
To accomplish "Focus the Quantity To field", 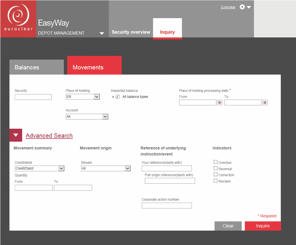I will 73,188.
